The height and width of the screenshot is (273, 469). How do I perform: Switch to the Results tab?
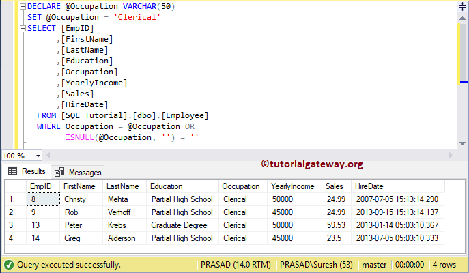coord(27,171)
